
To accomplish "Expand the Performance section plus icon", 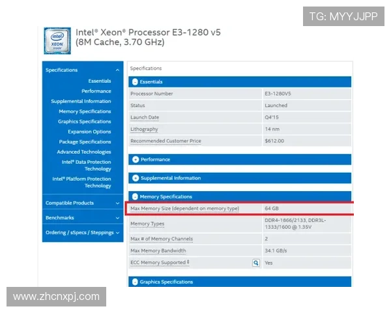I will (136, 160).
